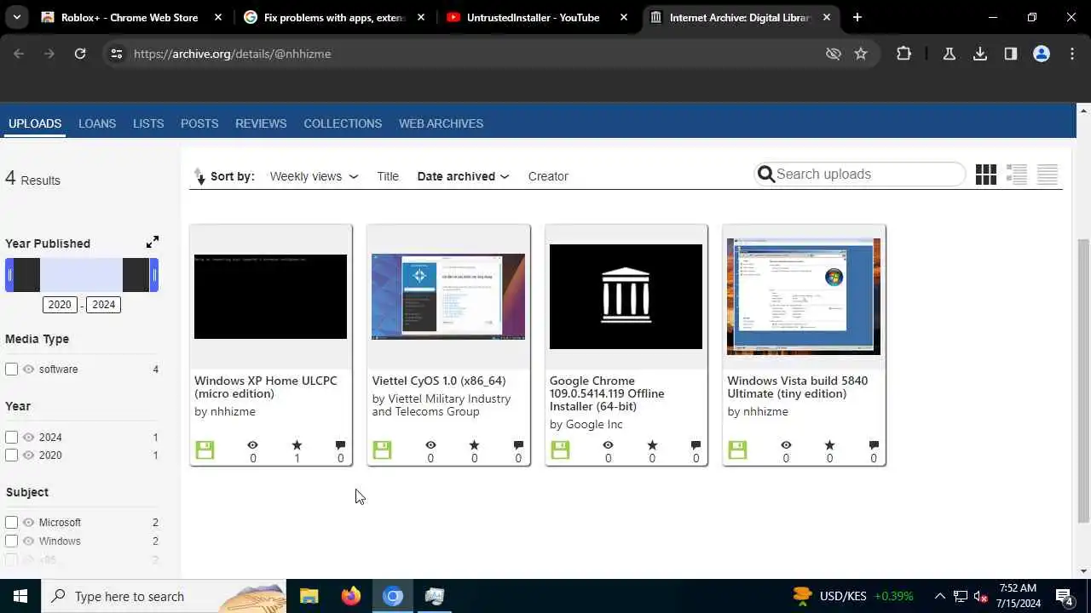This screenshot has height=613, width=1091.
Task: Toggle eye icon to exclude Microsoft
Action: pos(28,523)
